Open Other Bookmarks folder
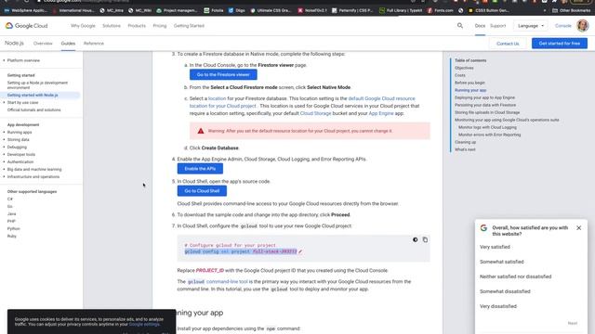 pos(571,10)
